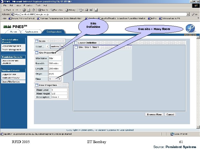Open Device Management in sidebar

(x=11, y=49)
